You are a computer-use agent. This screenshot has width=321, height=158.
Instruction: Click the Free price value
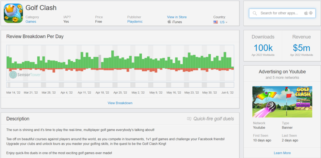pos(98,22)
